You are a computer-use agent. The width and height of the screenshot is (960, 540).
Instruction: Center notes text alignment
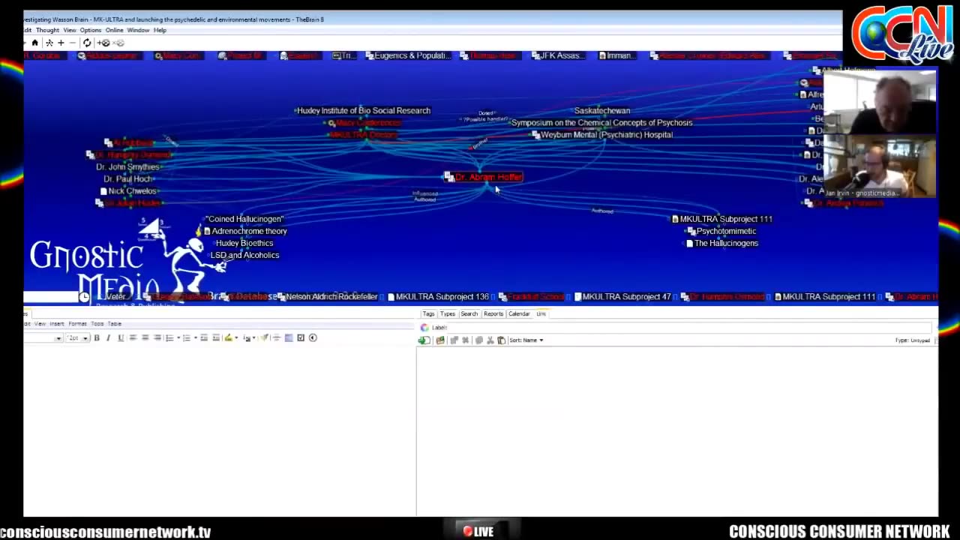coord(145,337)
